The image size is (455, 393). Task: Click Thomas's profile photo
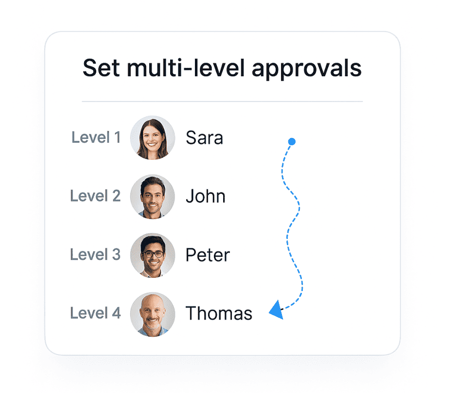(153, 314)
